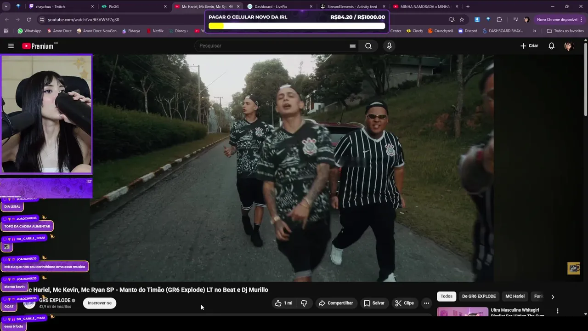Open the Todos os favoritos folder
The image size is (588, 331).
565,31
